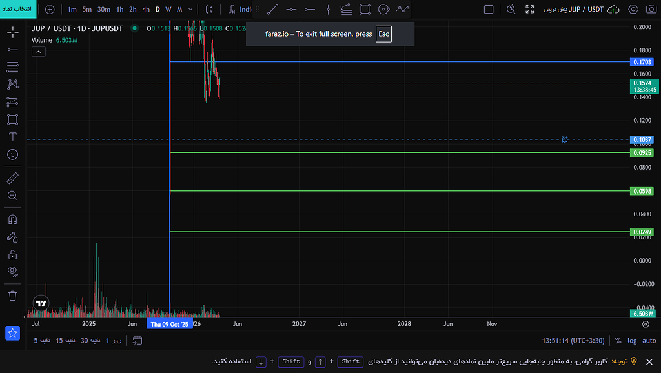Select the crosshair cursor tool
This screenshot has height=373, width=661.
13,32
